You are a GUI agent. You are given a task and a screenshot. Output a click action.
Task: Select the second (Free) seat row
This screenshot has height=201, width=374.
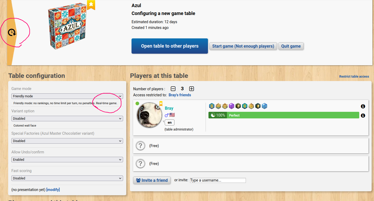click(x=251, y=164)
